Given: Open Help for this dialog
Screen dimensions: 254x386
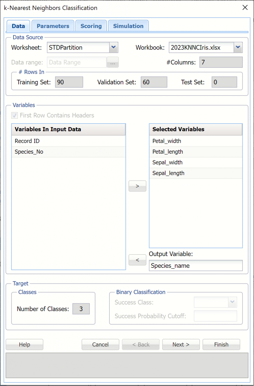Looking at the screenshot, I should (x=24, y=345).
